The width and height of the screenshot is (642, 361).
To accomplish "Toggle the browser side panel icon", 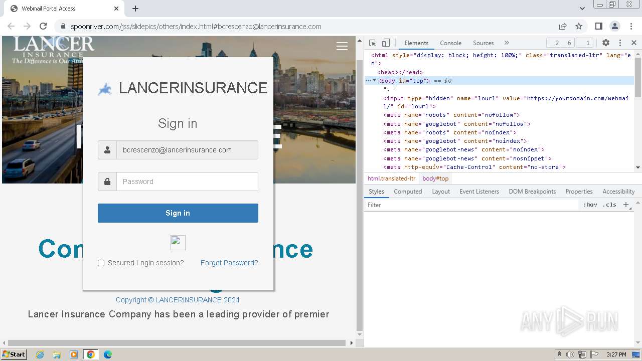I will coord(598,26).
